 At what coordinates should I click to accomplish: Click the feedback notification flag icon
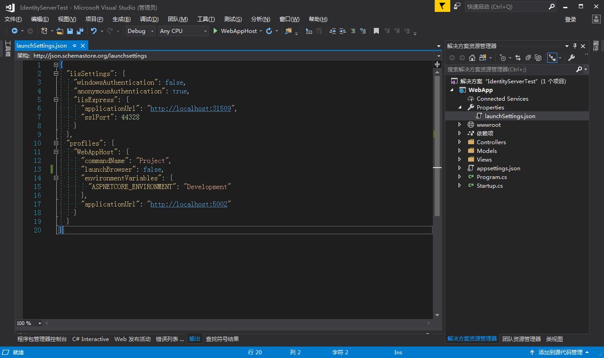(x=442, y=6)
